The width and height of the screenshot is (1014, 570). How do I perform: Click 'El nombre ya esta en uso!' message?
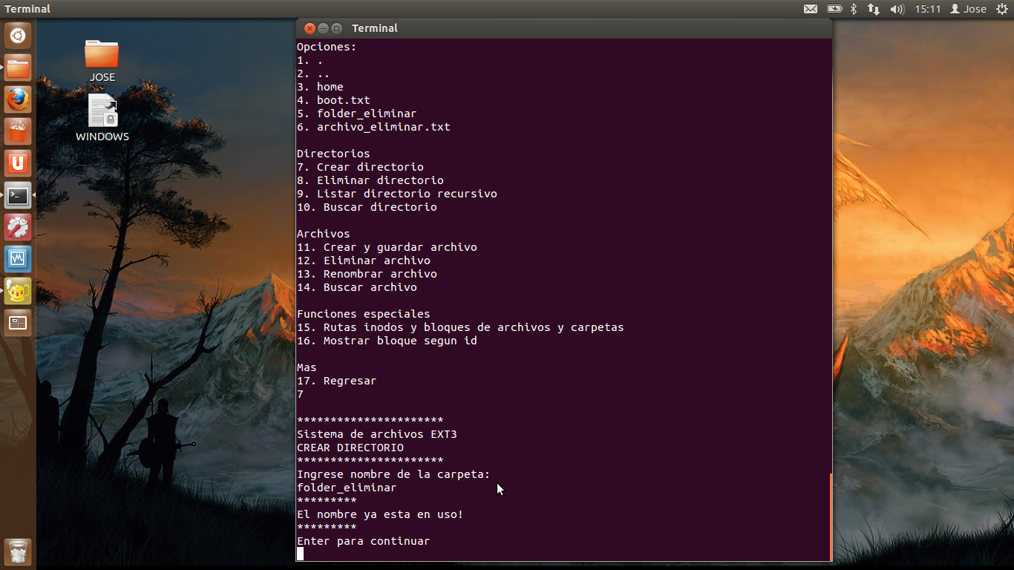tap(380, 514)
